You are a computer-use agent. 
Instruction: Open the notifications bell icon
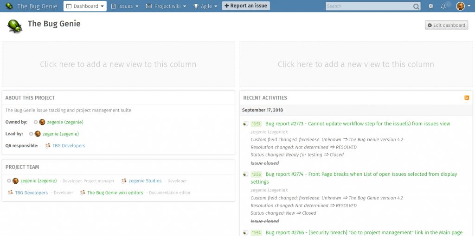tap(443, 6)
